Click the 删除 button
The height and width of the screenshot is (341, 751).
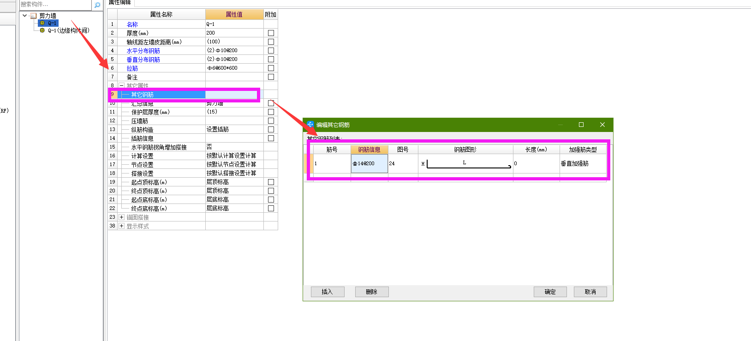pyautogui.click(x=372, y=292)
